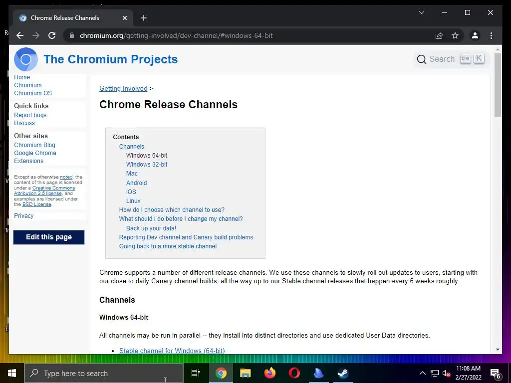
Task: Open Task View on taskbar
Action: point(195,373)
